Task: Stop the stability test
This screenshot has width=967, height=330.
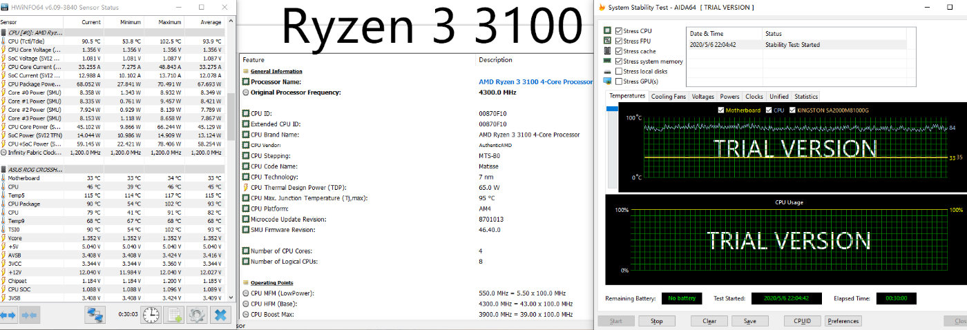Action: [x=656, y=321]
